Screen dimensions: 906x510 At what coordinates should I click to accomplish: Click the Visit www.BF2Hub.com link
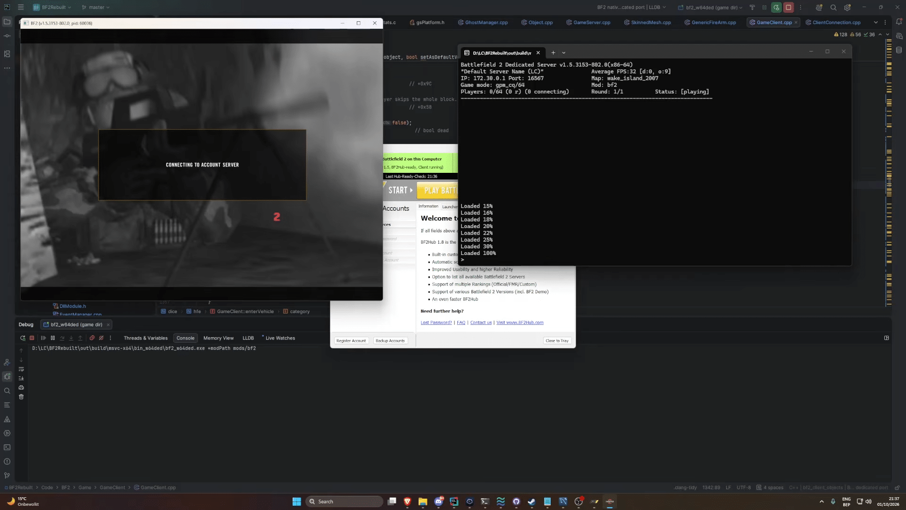520,323
